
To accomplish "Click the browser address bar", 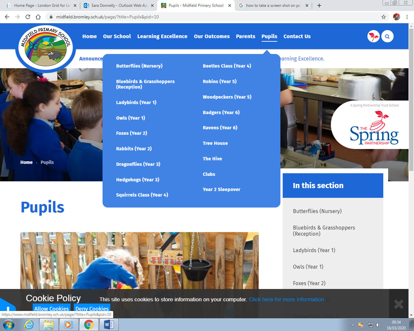I will pos(213,17).
